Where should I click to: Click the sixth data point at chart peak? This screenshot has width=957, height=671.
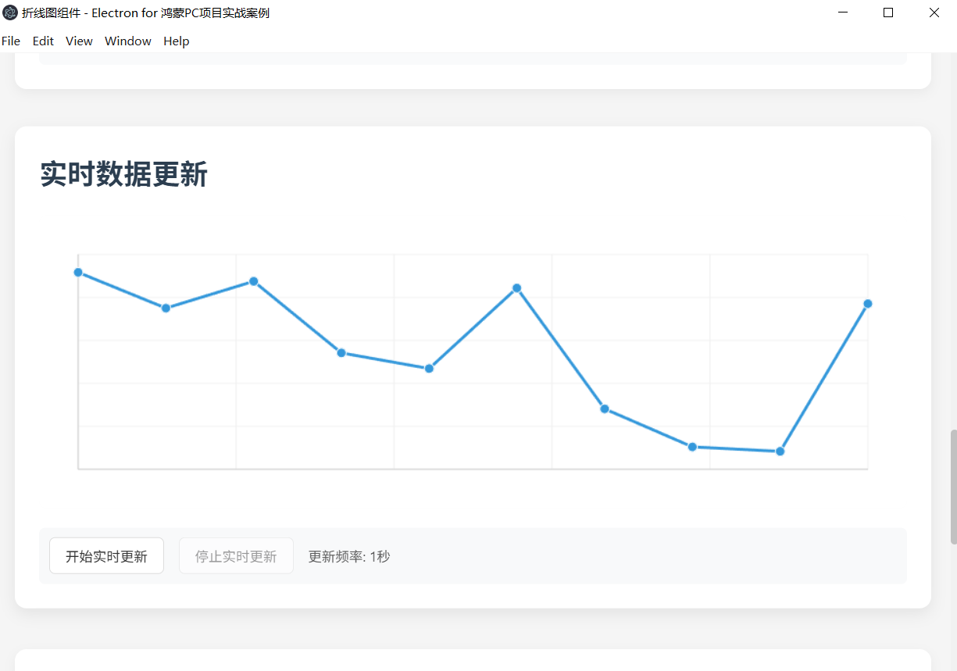point(517,288)
